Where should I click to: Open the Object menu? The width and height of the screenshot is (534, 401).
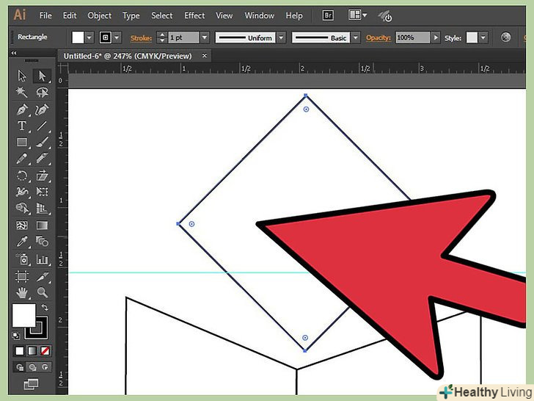coord(100,15)
